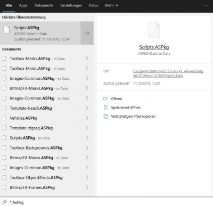Screen dimensions: 213x206
Task: Click Speicherort öffnen action
Action: point(126,108)
